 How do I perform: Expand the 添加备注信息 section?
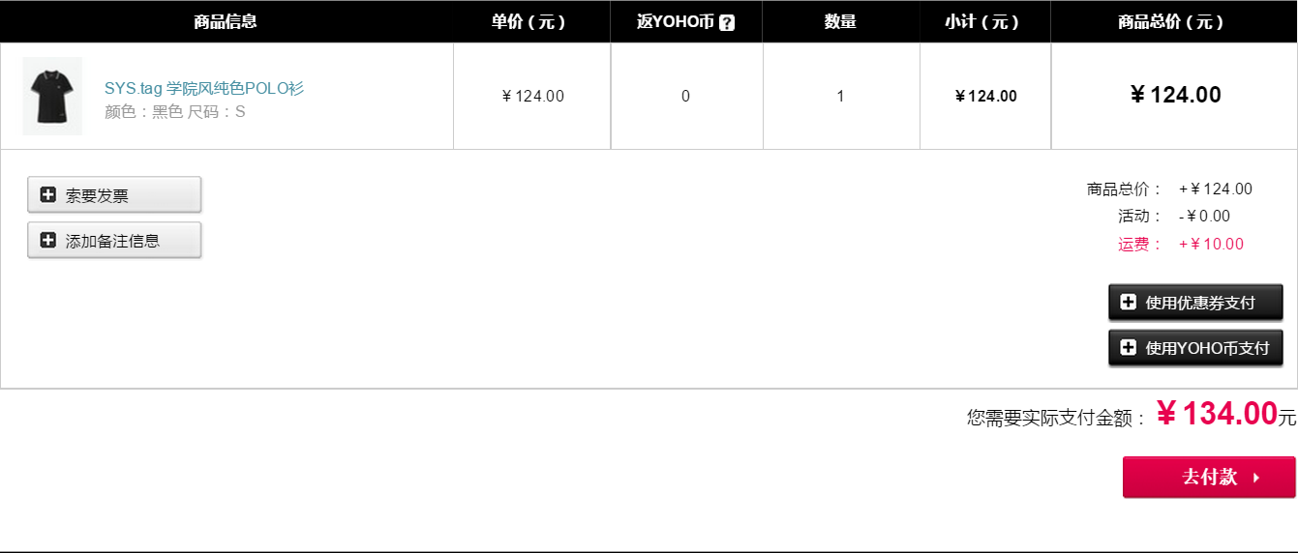click(x=114, y=240)
